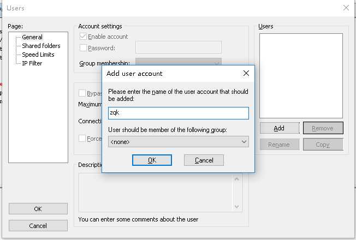Click the Rename user button
The height and width of the screenshot is (240, 356).
pos(279,145)
